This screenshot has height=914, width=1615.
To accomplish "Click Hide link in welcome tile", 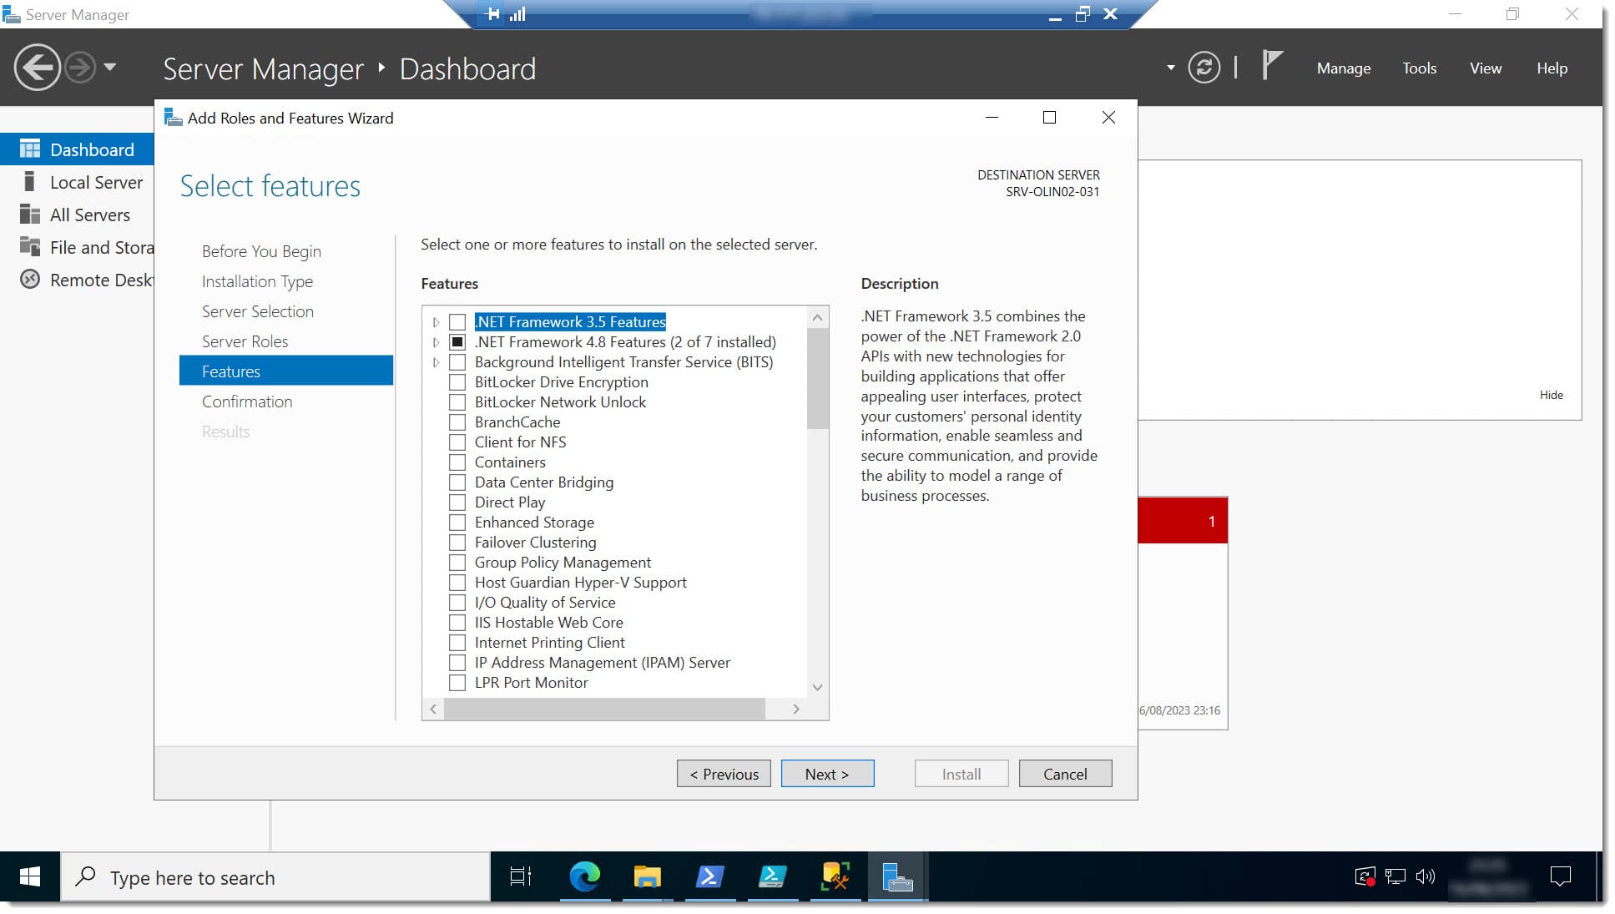I will tap(1551, 395).
